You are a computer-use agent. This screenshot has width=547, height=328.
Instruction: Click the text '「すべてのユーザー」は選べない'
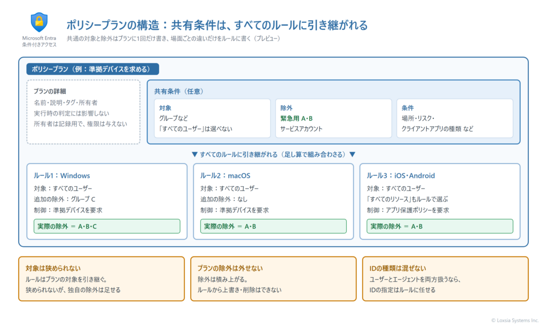pyautogui.click(x=195, y=128)
